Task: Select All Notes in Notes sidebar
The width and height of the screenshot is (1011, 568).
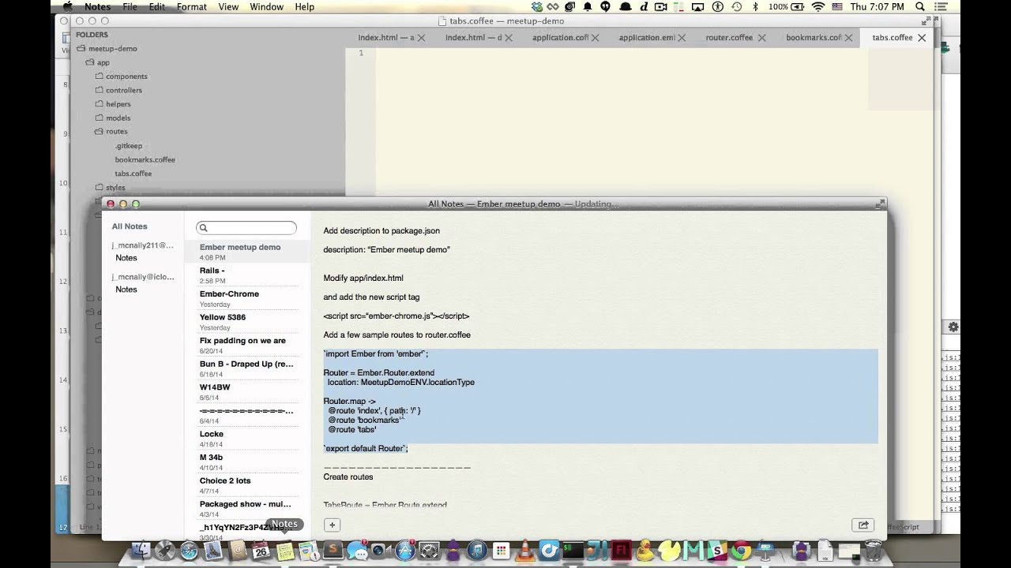Action: click(x=130, y=226)
